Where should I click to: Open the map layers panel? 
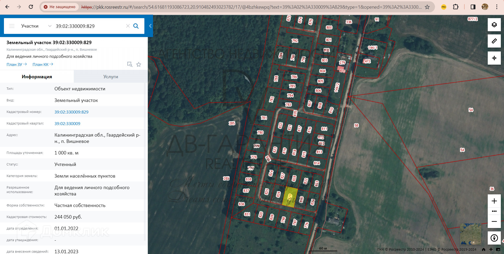click(x=494, y=25)
